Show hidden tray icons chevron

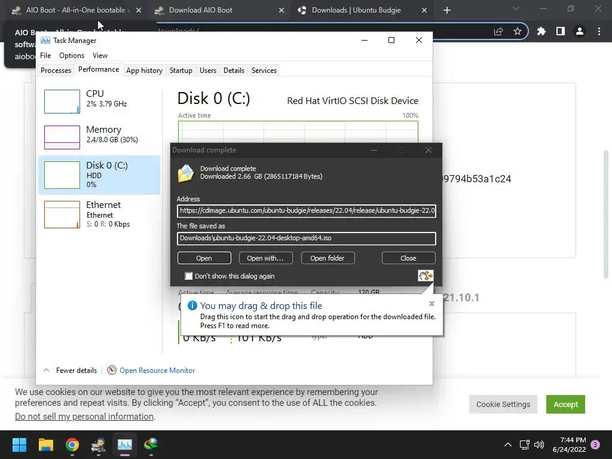[x=508, y=445]
